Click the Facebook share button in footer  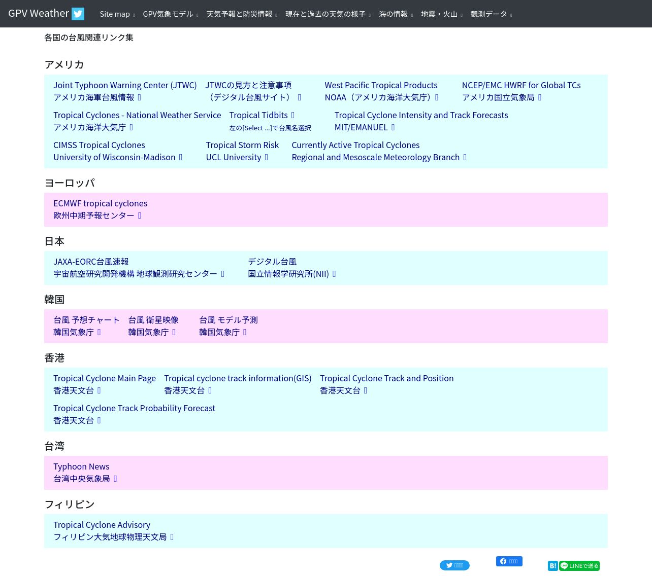click(x=509, y=561)
